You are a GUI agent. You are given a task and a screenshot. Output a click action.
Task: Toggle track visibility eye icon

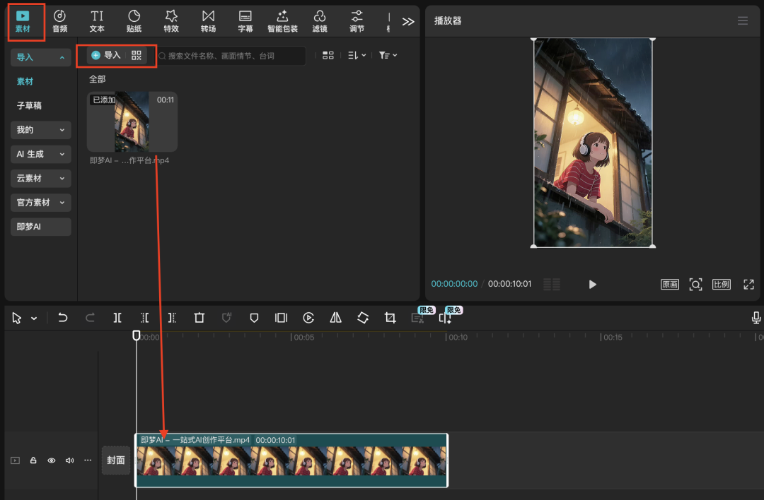click(52, 460)
